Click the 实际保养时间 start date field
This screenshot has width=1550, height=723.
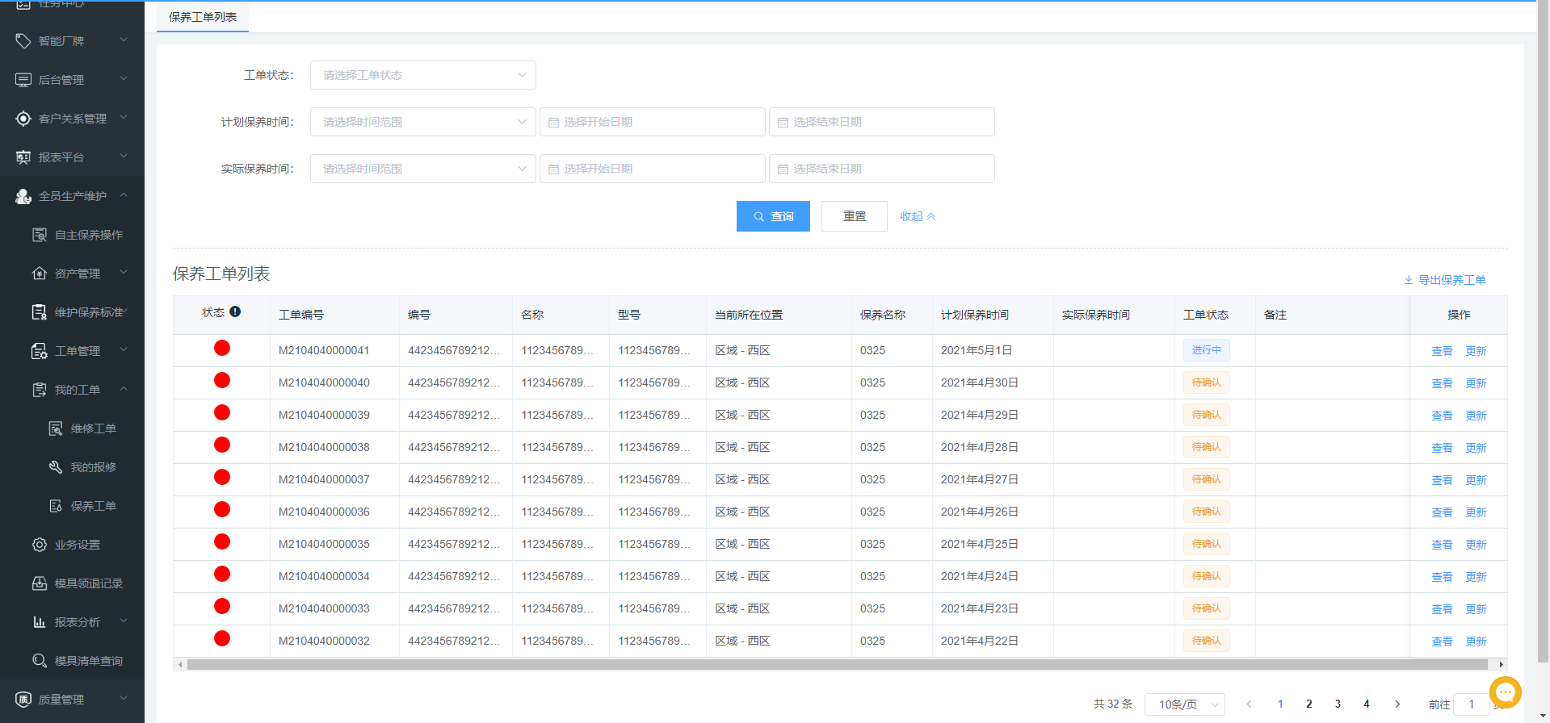click(652, 169)
